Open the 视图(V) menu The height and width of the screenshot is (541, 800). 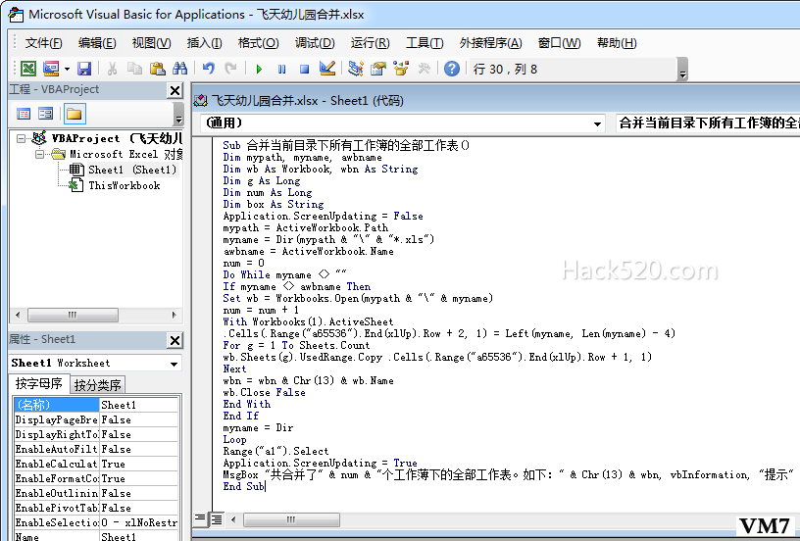[152, 43]
